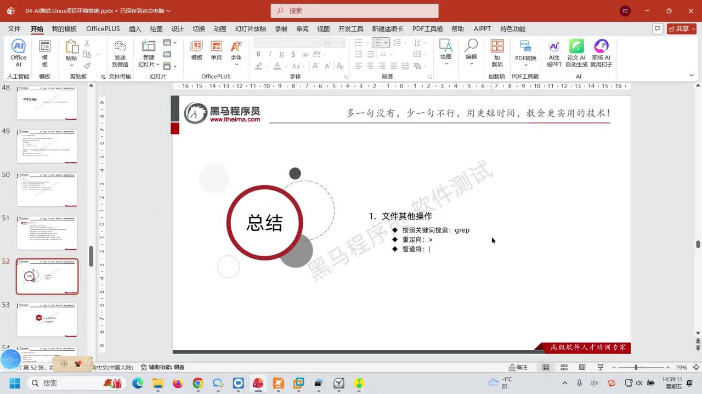Open the 编辑 editing search tools

click(471, 53)
